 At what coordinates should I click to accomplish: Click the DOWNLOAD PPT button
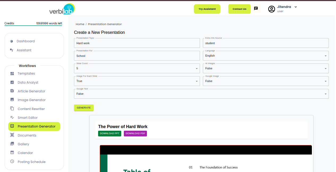(x=110, y=133)
